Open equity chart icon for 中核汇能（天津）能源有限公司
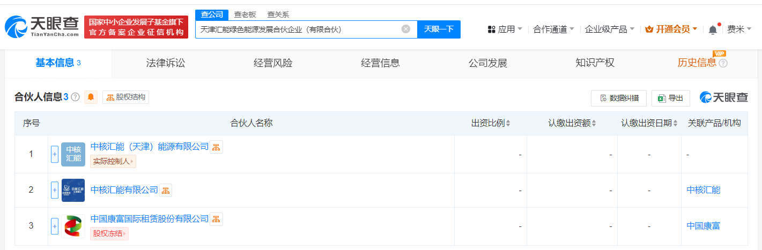Screen dimensions: 762x250 [x=216, y=147]
